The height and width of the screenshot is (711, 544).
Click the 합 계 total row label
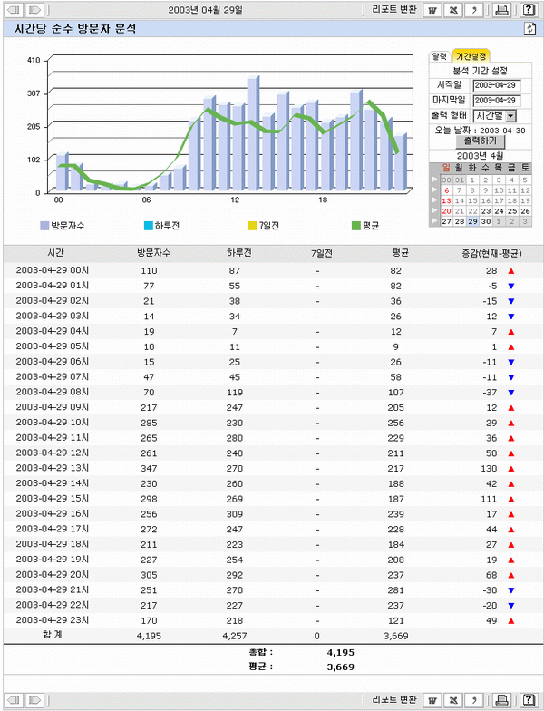pyautogui.click(x=53, y=635)
